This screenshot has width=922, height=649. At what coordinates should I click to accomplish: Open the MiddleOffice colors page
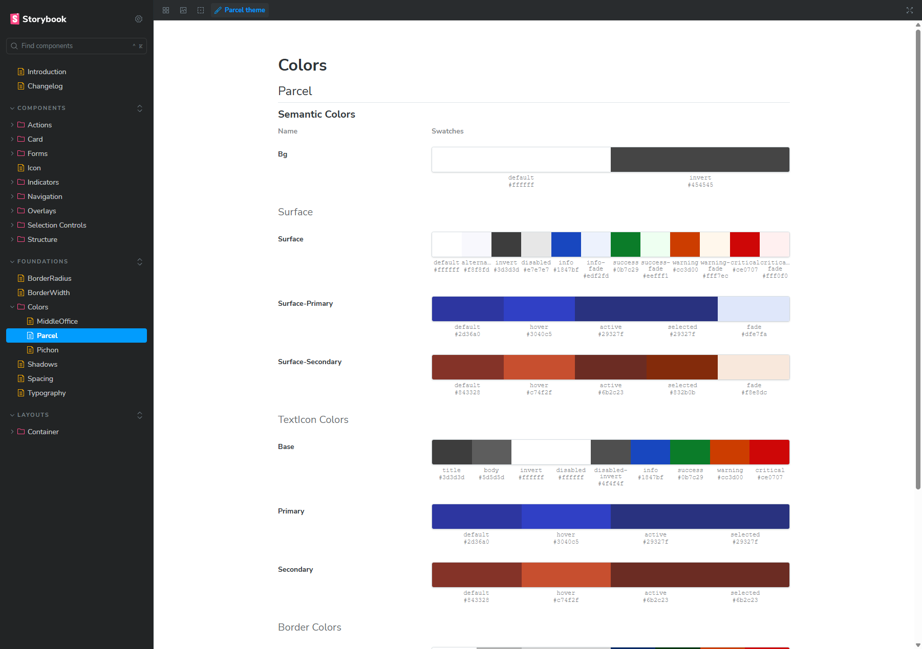pyautogui.click(x=57, y=321)
